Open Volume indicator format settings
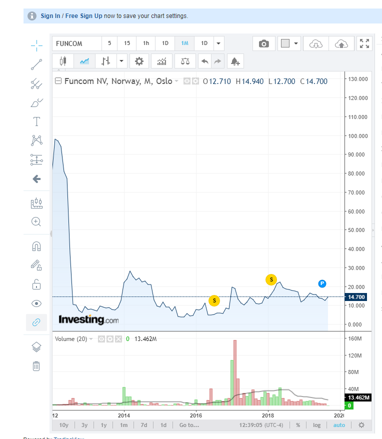382x439 pixels. click(110, 339)
